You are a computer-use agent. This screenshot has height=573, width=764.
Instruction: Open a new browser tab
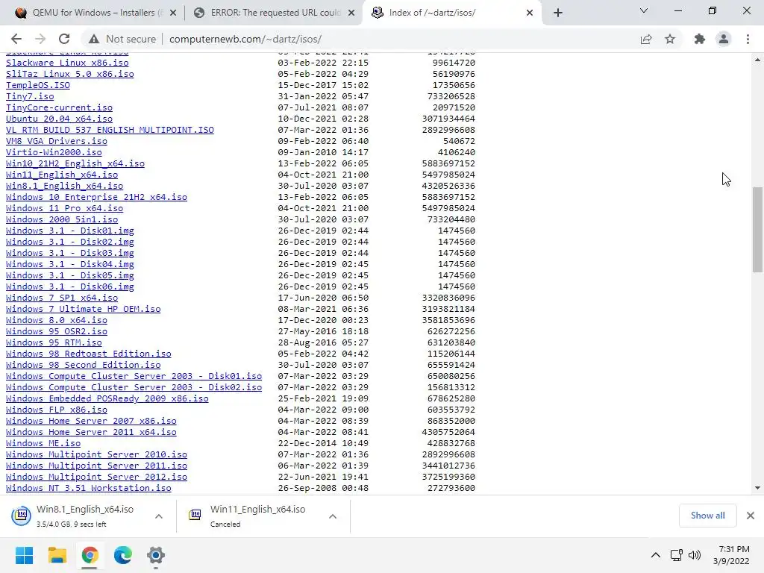pyautogui.click(x=558, y=13)
